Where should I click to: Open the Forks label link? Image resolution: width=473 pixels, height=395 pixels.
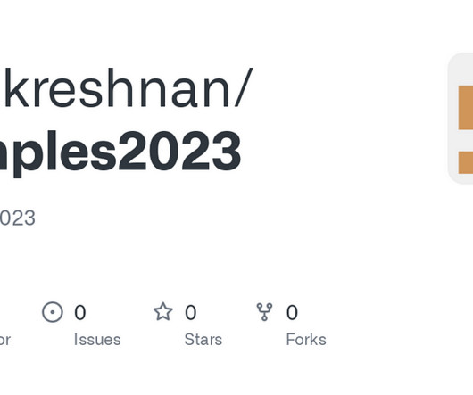(306, 340)
